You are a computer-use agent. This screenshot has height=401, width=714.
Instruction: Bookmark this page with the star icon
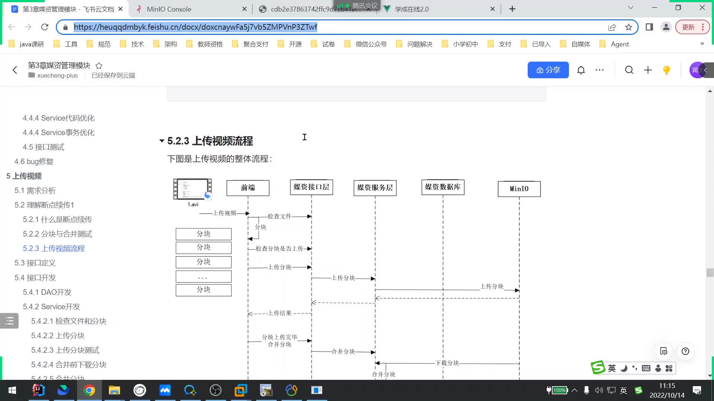(x=628, y=27)
